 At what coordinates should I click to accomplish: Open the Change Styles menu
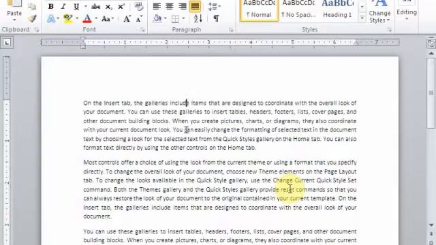379,12
